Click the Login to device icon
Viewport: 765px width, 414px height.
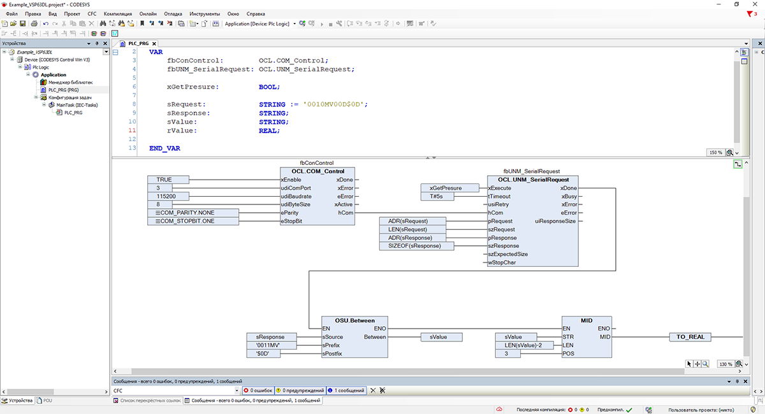tap(302, 24)
